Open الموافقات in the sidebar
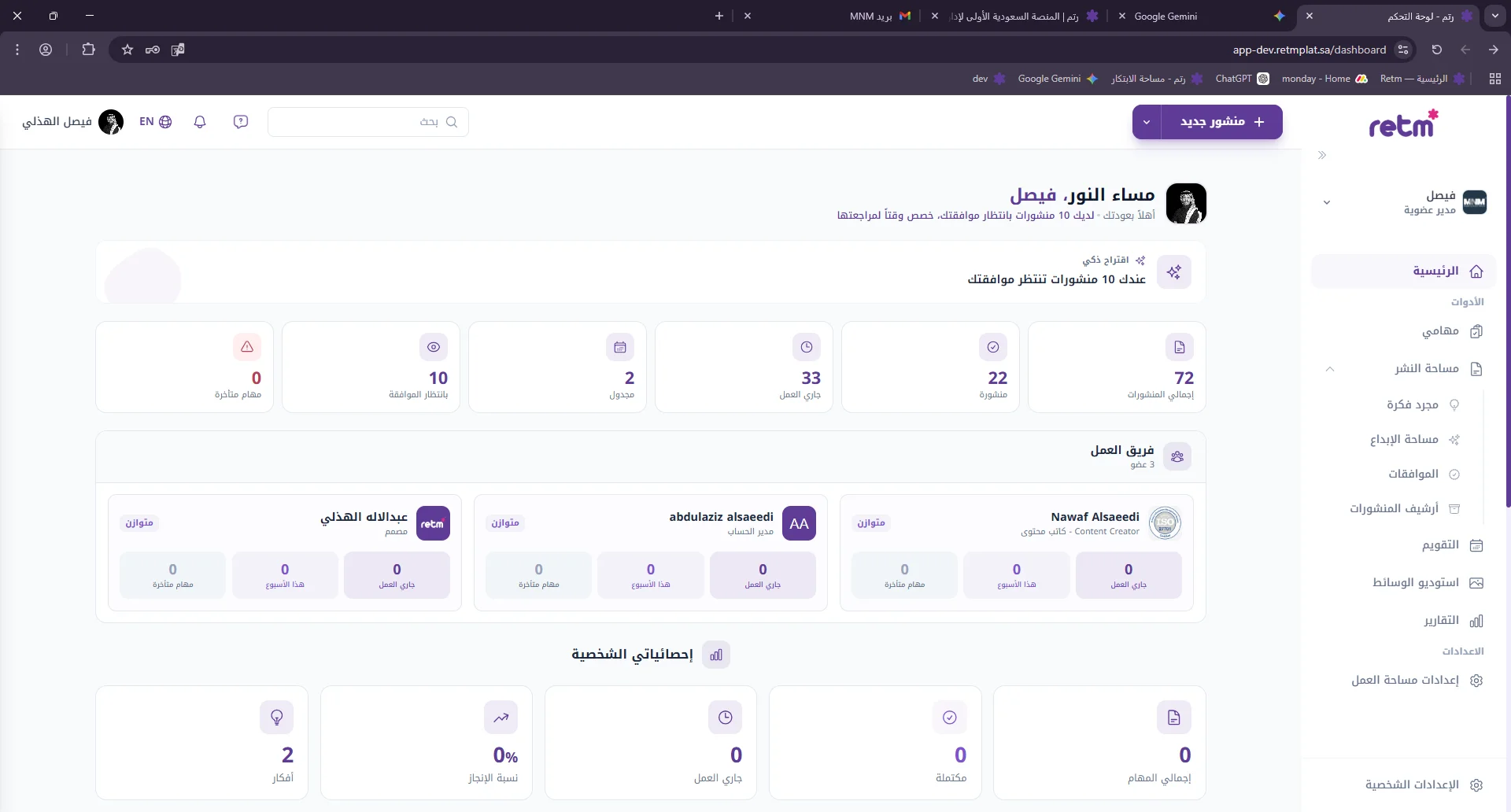 pyautogui.click(x=1413, y=474)
